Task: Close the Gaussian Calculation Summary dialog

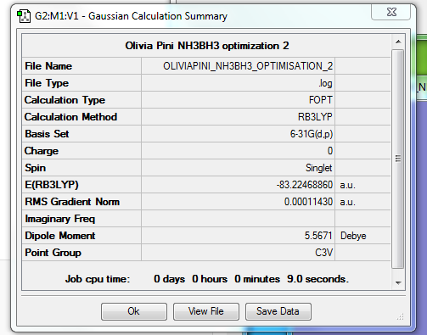Action: point(391,12)
